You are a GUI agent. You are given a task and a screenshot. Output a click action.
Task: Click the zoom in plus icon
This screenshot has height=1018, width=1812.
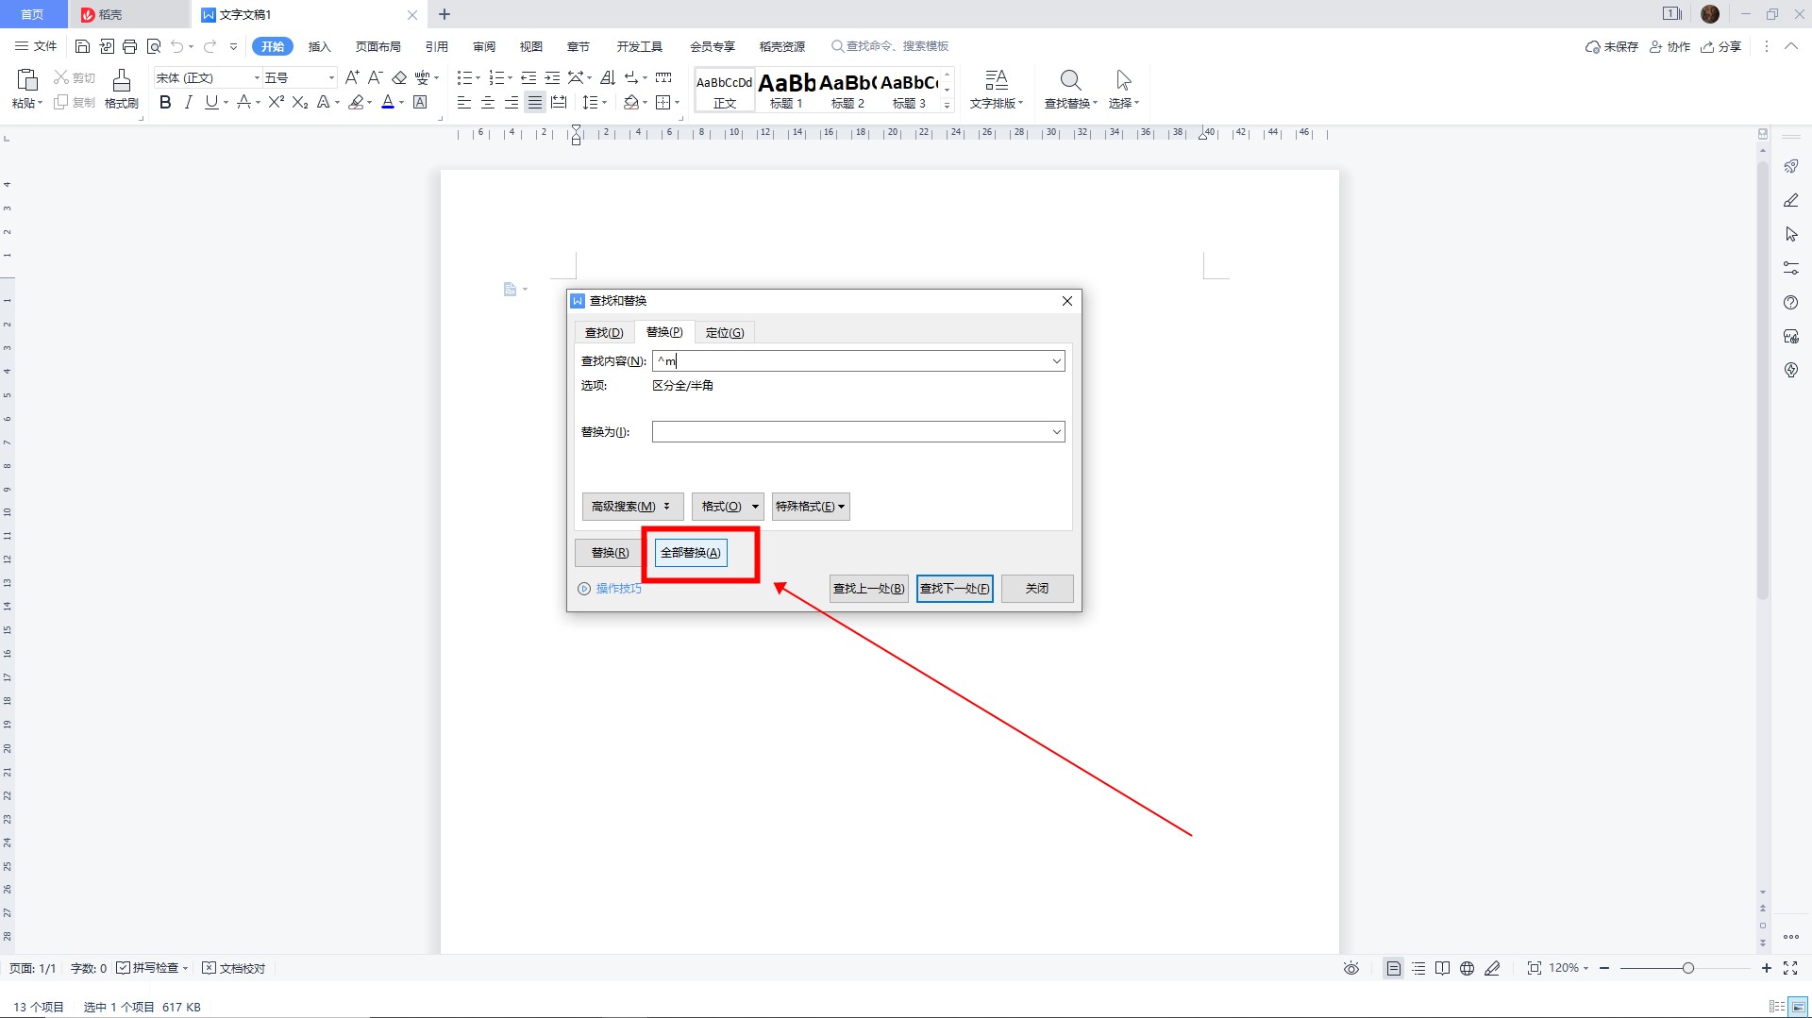1766,968
